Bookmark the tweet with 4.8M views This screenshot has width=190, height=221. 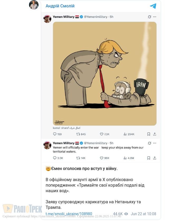tap(149, 158)
